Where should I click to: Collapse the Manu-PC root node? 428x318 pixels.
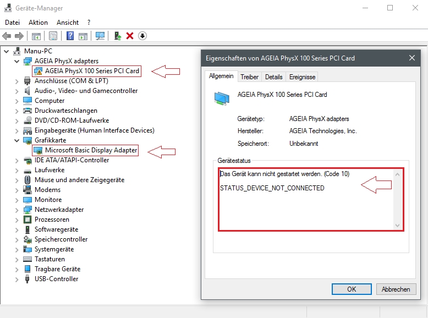[7, 51]
